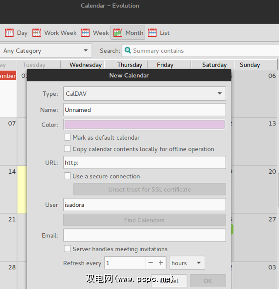The height and width of the screenshot is (289, 279).
Task: Select the Week view calendar icon
Action: click(85, 33)
